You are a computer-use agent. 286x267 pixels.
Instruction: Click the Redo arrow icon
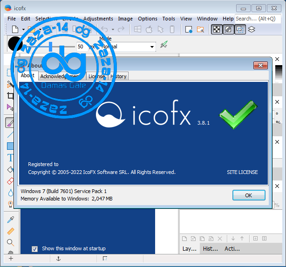click(121, 29)
